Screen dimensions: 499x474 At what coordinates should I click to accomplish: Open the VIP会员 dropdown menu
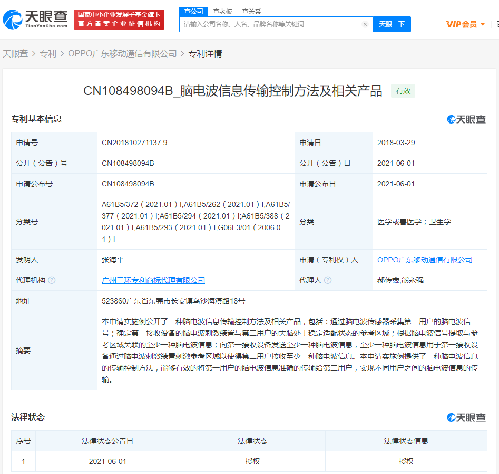click(x=464, y=24)
